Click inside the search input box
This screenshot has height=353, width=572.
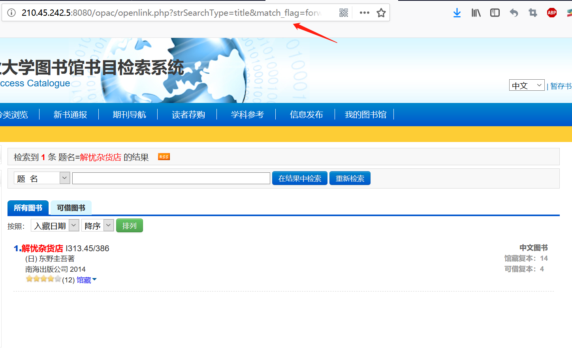coord(171,178)
